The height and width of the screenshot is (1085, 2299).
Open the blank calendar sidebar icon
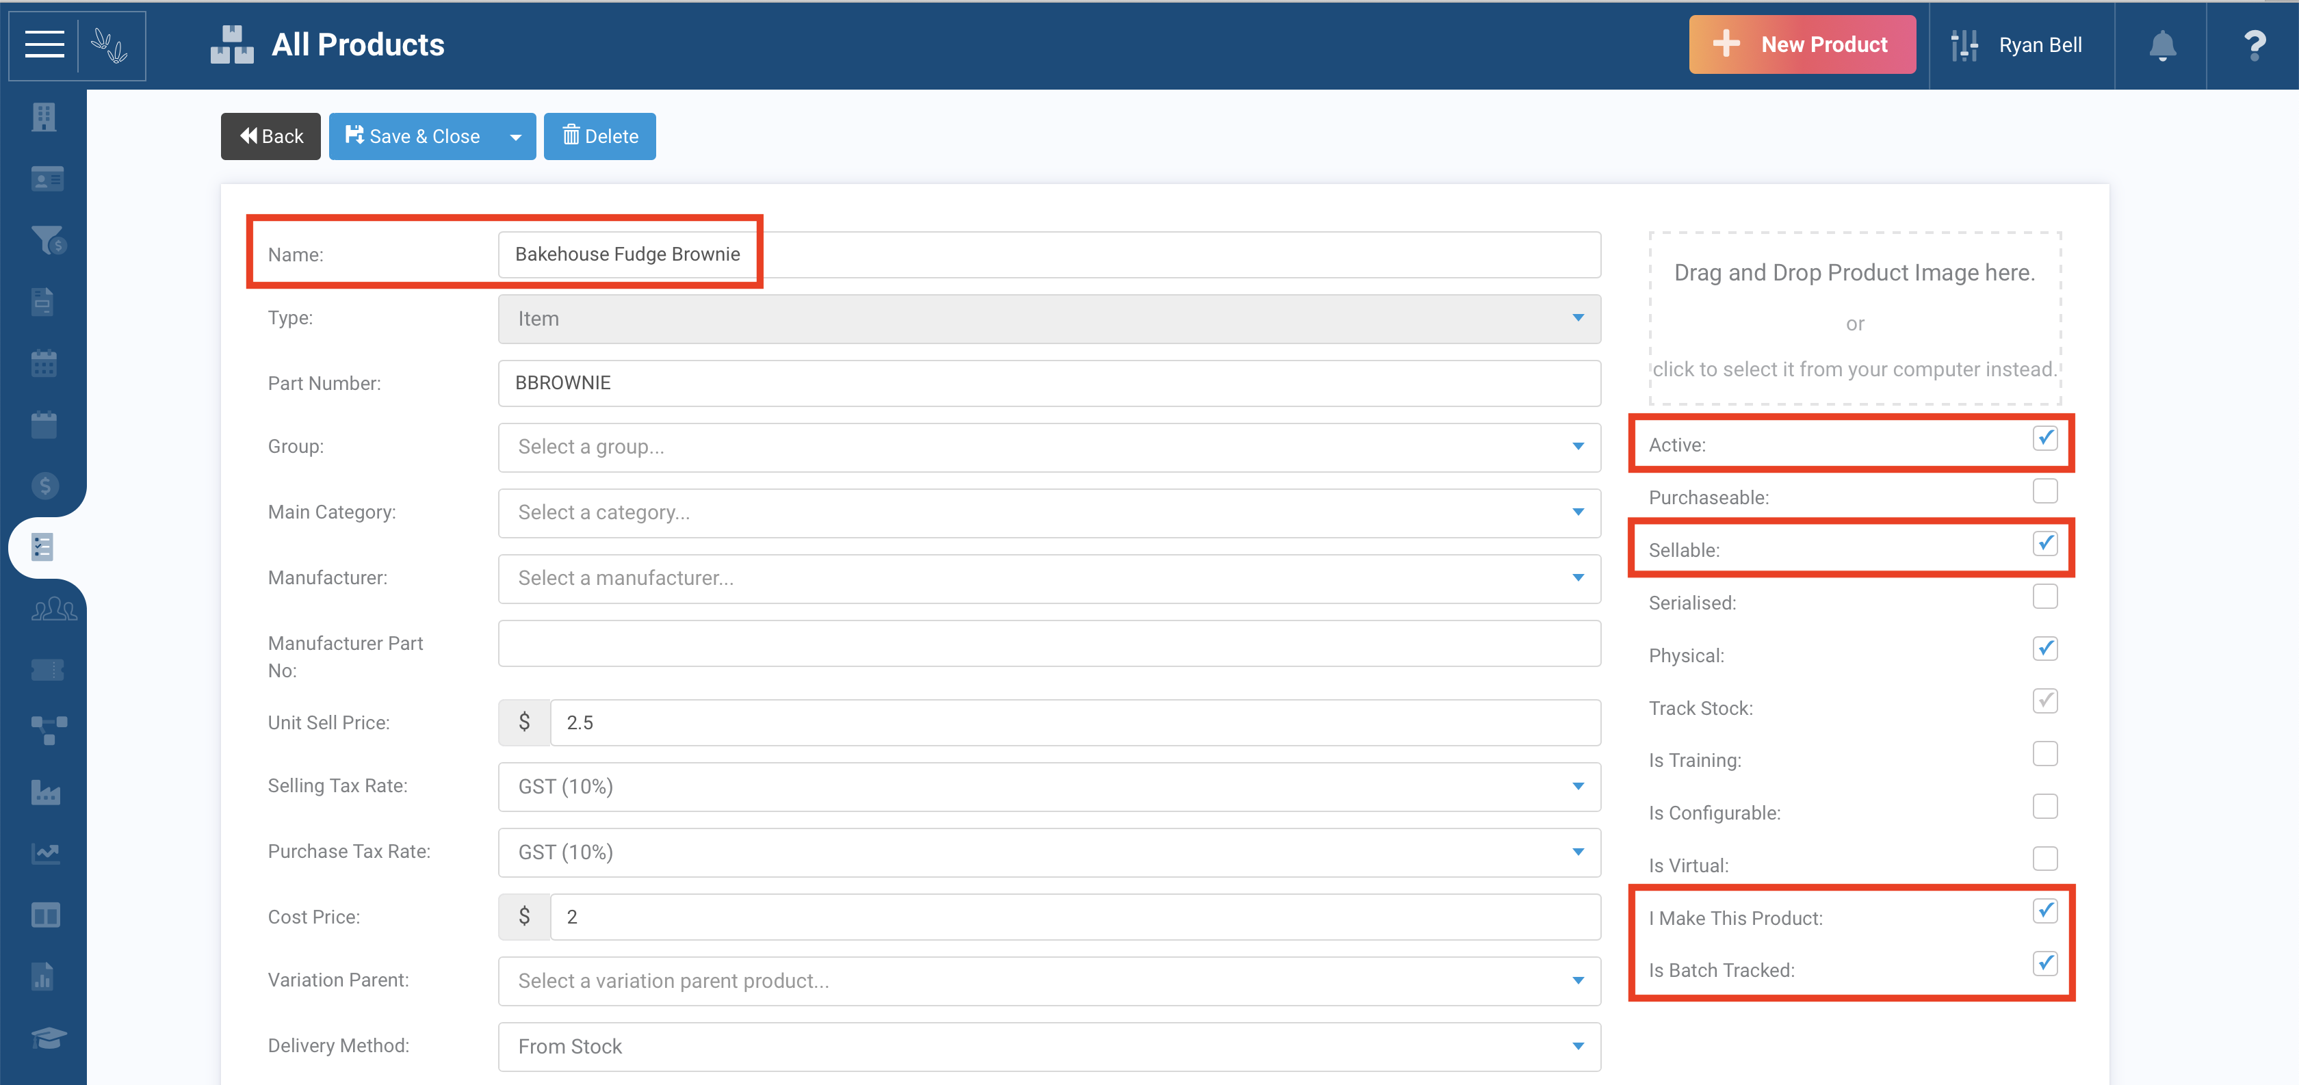click(44, 425)
